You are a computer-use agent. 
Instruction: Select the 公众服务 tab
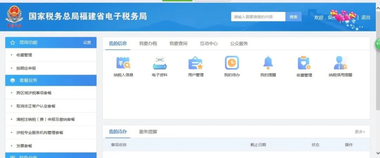(x=239, y=44)
